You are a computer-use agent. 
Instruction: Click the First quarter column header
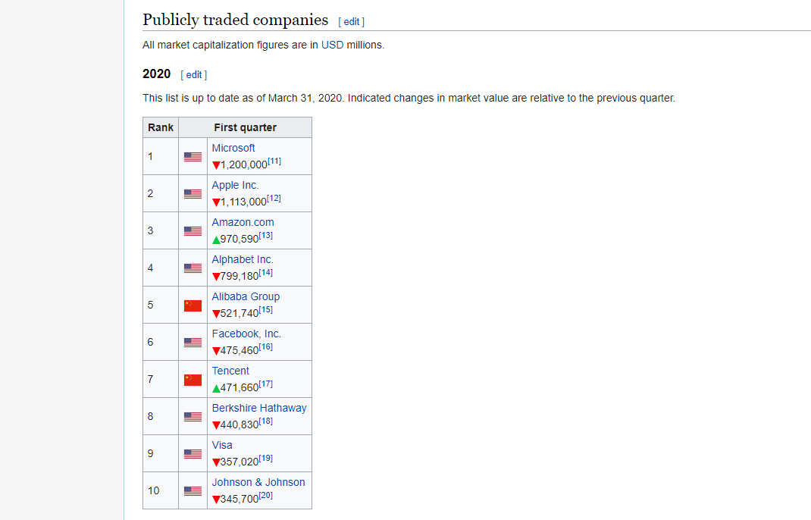tap(245, 127)
